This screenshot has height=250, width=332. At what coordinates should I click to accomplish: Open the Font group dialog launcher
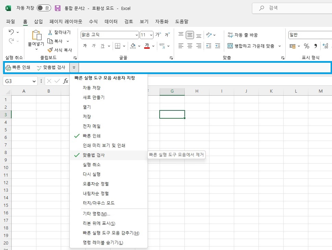[x=171, y=58]
